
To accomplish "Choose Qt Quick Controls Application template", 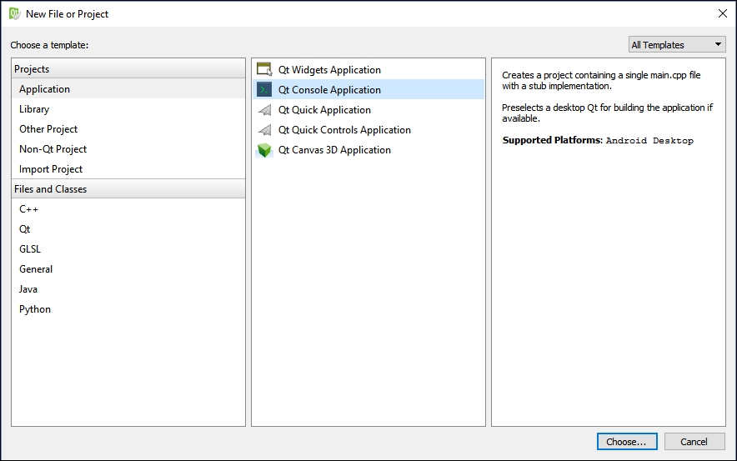I will click(368, 130).
